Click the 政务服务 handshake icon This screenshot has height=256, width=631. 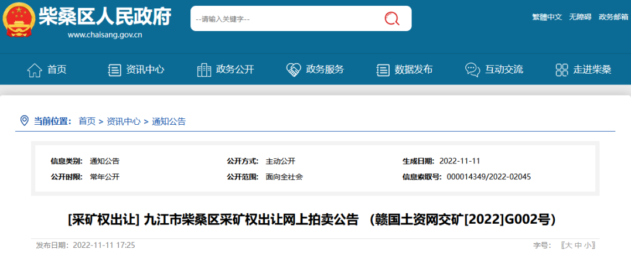293,70
